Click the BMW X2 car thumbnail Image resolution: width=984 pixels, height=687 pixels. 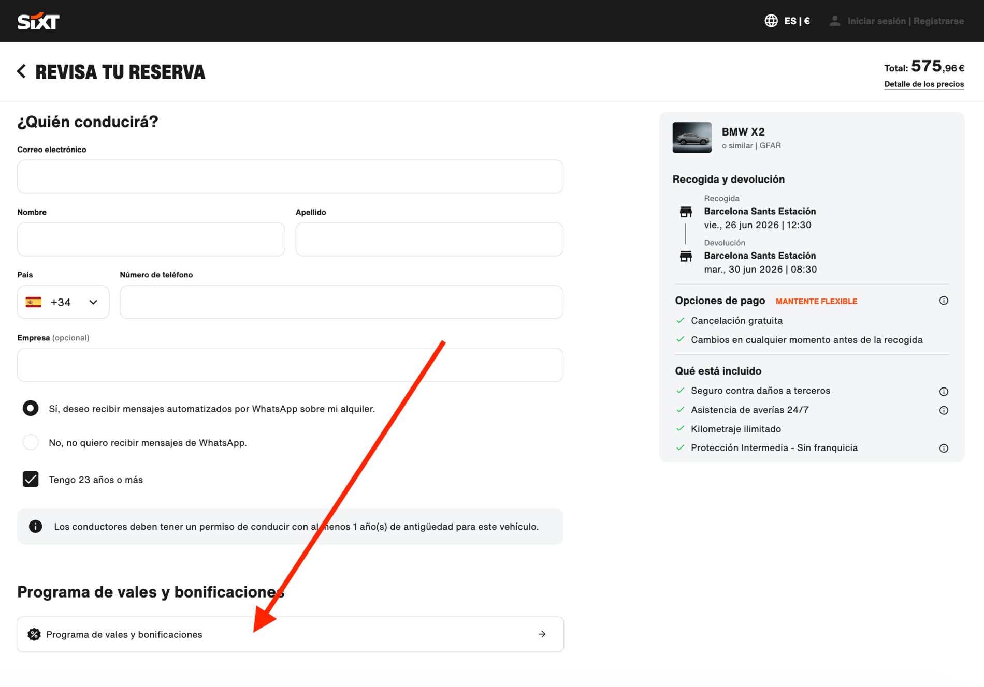692,138
